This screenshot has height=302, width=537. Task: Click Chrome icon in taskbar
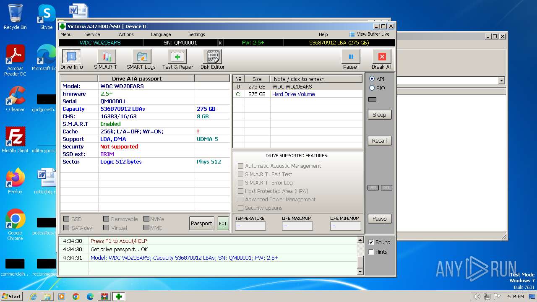76,297
